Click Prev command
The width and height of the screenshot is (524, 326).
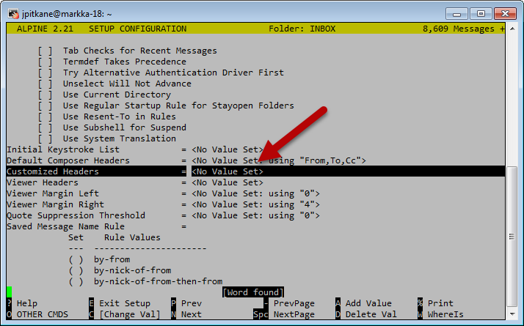[x=186, y=303]
